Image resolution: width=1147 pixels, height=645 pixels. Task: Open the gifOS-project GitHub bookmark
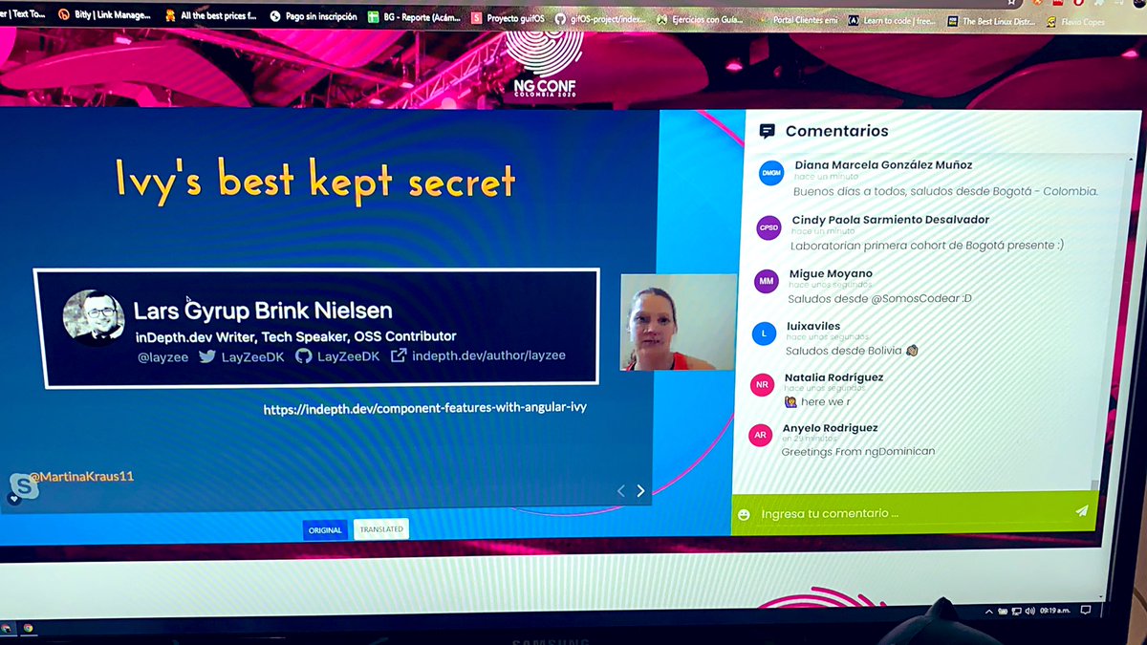[598, 18]
